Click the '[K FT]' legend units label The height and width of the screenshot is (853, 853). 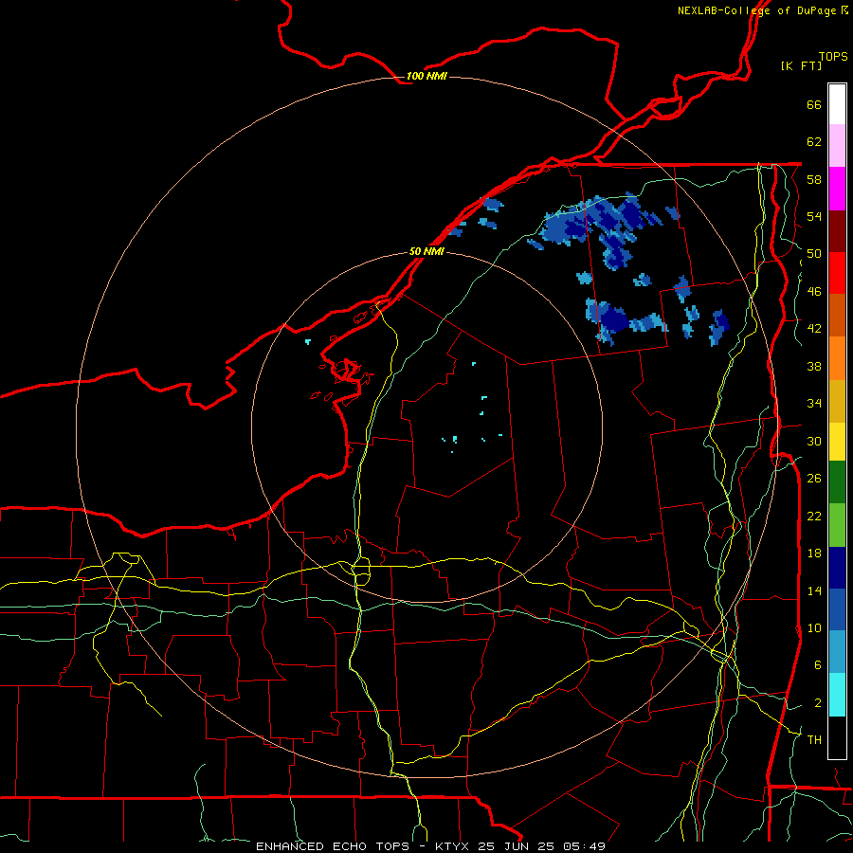(x=801, y=65)
